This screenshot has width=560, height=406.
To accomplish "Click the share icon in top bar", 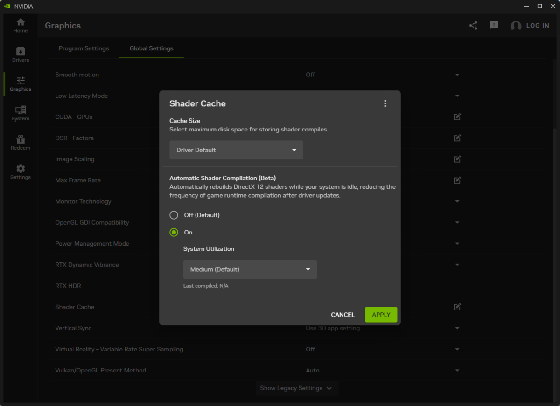I will [473, 25].
